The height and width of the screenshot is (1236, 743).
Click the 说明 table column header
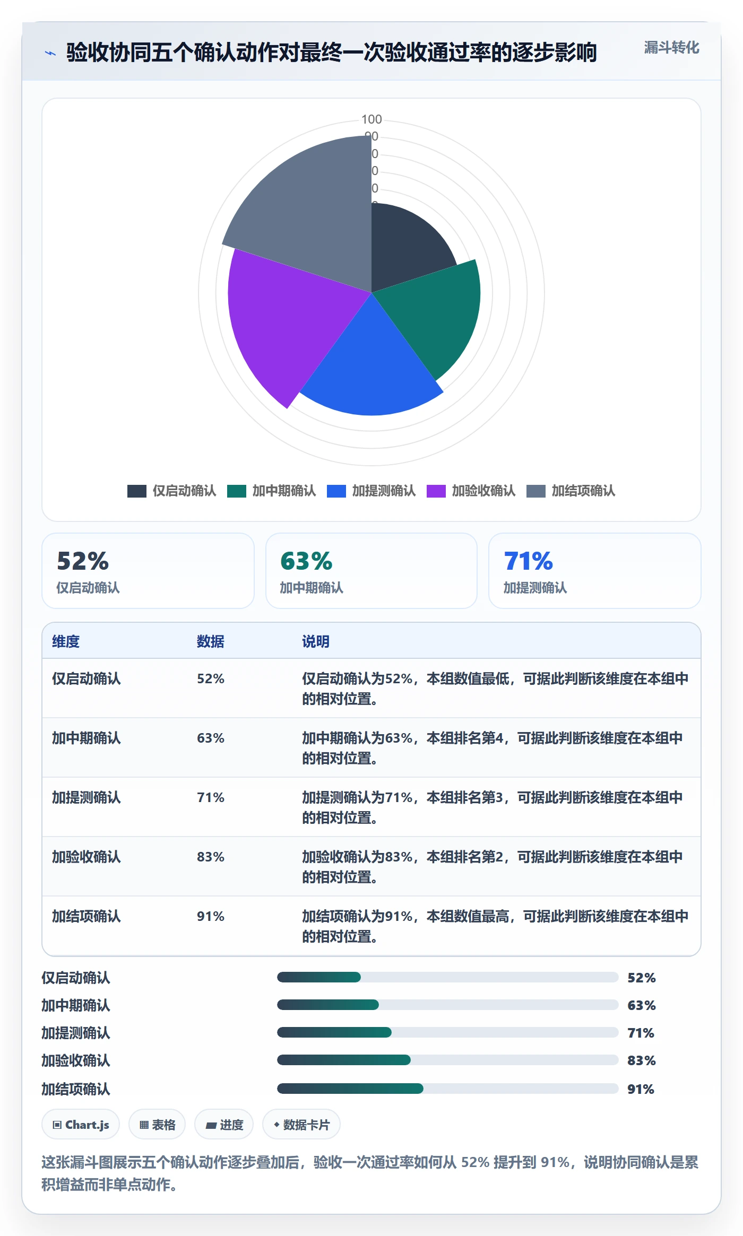pos(316,641)
